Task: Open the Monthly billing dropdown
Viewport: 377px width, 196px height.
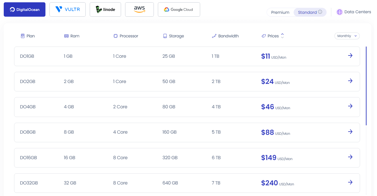Action: coord(347,36)
